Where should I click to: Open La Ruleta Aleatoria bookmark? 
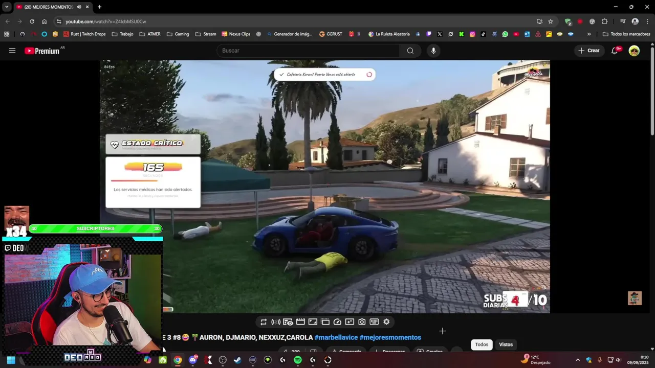tap(389, 34)
